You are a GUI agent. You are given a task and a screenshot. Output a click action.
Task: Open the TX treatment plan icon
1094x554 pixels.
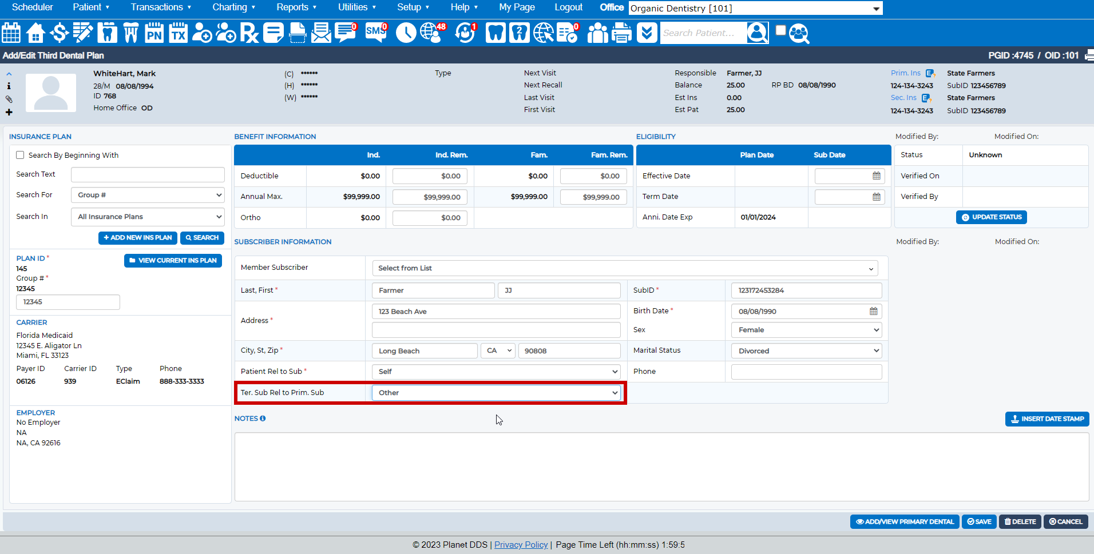coord(178,33)
